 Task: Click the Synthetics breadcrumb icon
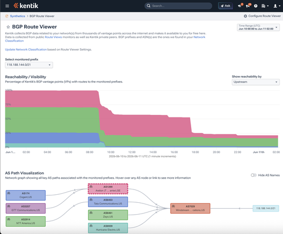6,16
